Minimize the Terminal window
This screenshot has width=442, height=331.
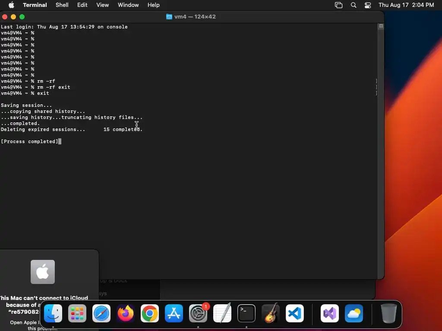point(13,17)
